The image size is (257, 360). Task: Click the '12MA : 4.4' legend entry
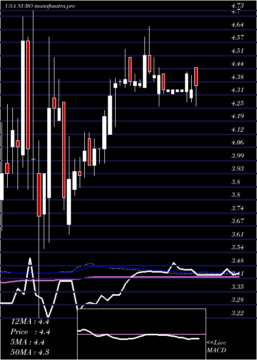[30, 321]
